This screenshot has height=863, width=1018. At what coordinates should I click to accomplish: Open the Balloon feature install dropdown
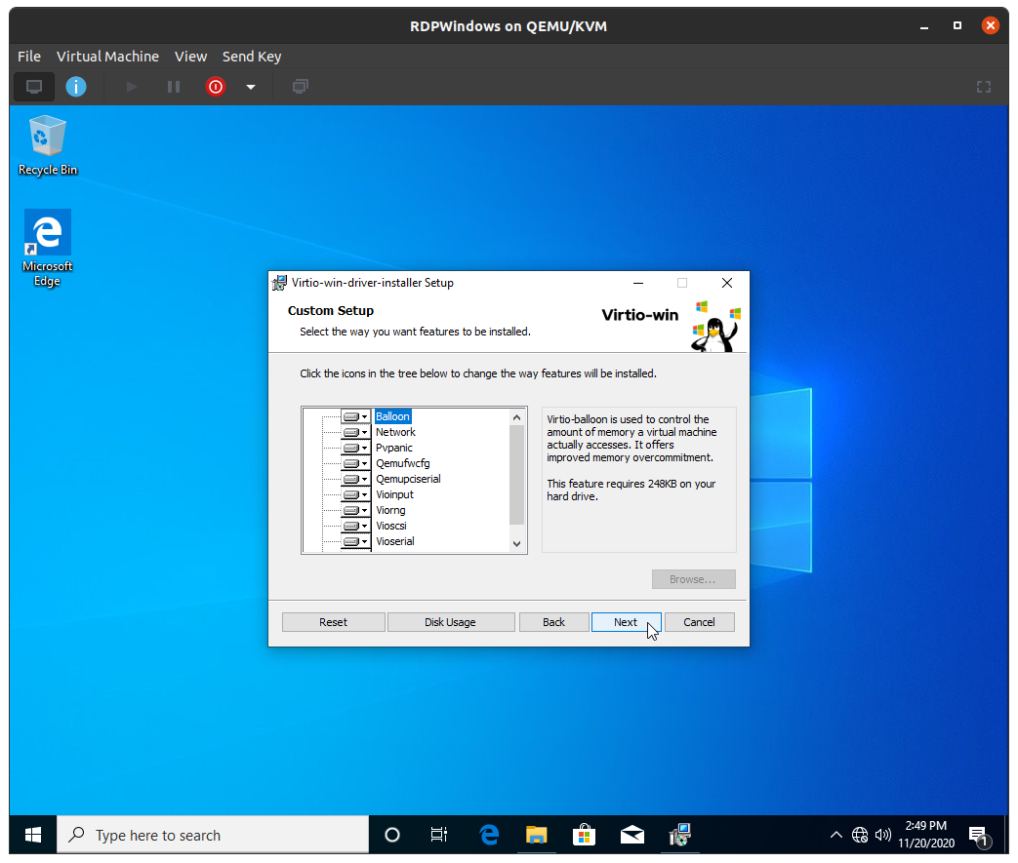pos(355,416)
